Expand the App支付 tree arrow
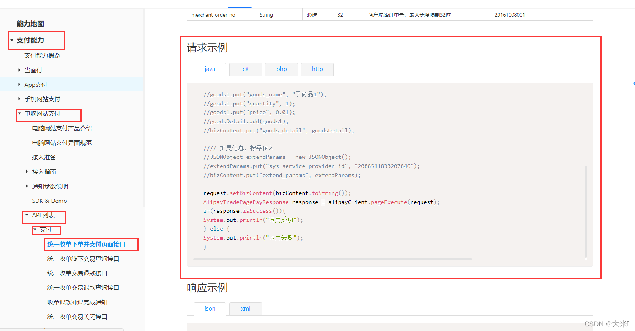The height and width of the screenshot is (331, 635). [x=19, y=85]
